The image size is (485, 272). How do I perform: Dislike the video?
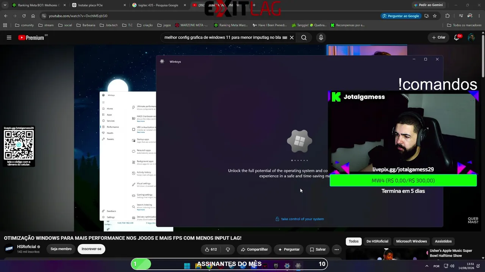[x=228, y=249]
